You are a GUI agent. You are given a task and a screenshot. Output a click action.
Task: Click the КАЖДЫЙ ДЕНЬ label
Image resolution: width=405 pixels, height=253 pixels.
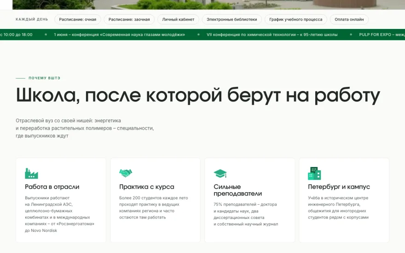coord(32,19)
